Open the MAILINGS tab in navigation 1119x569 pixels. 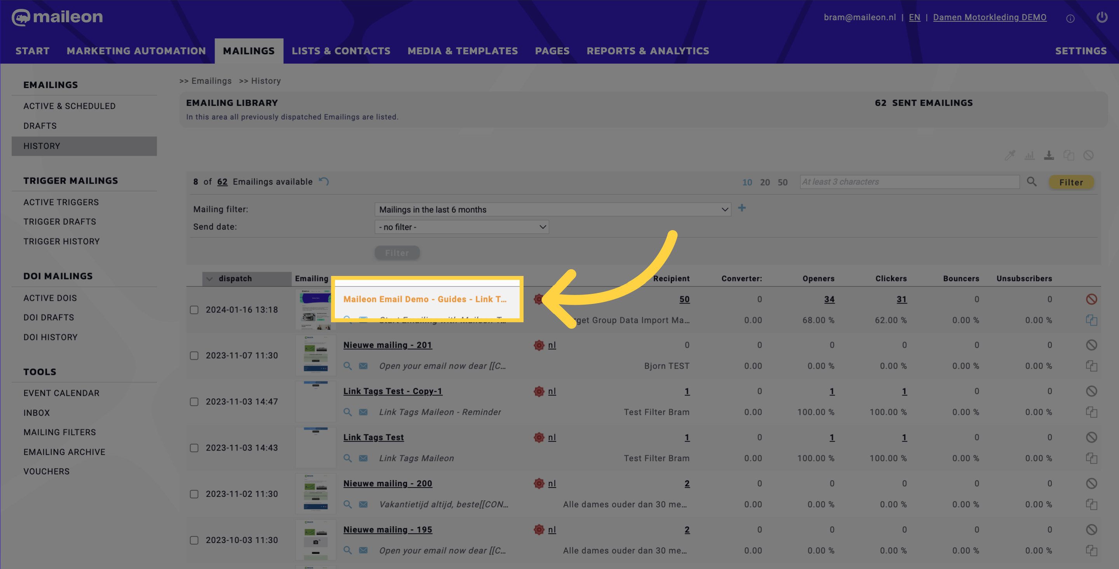click(x=248, y=51)
